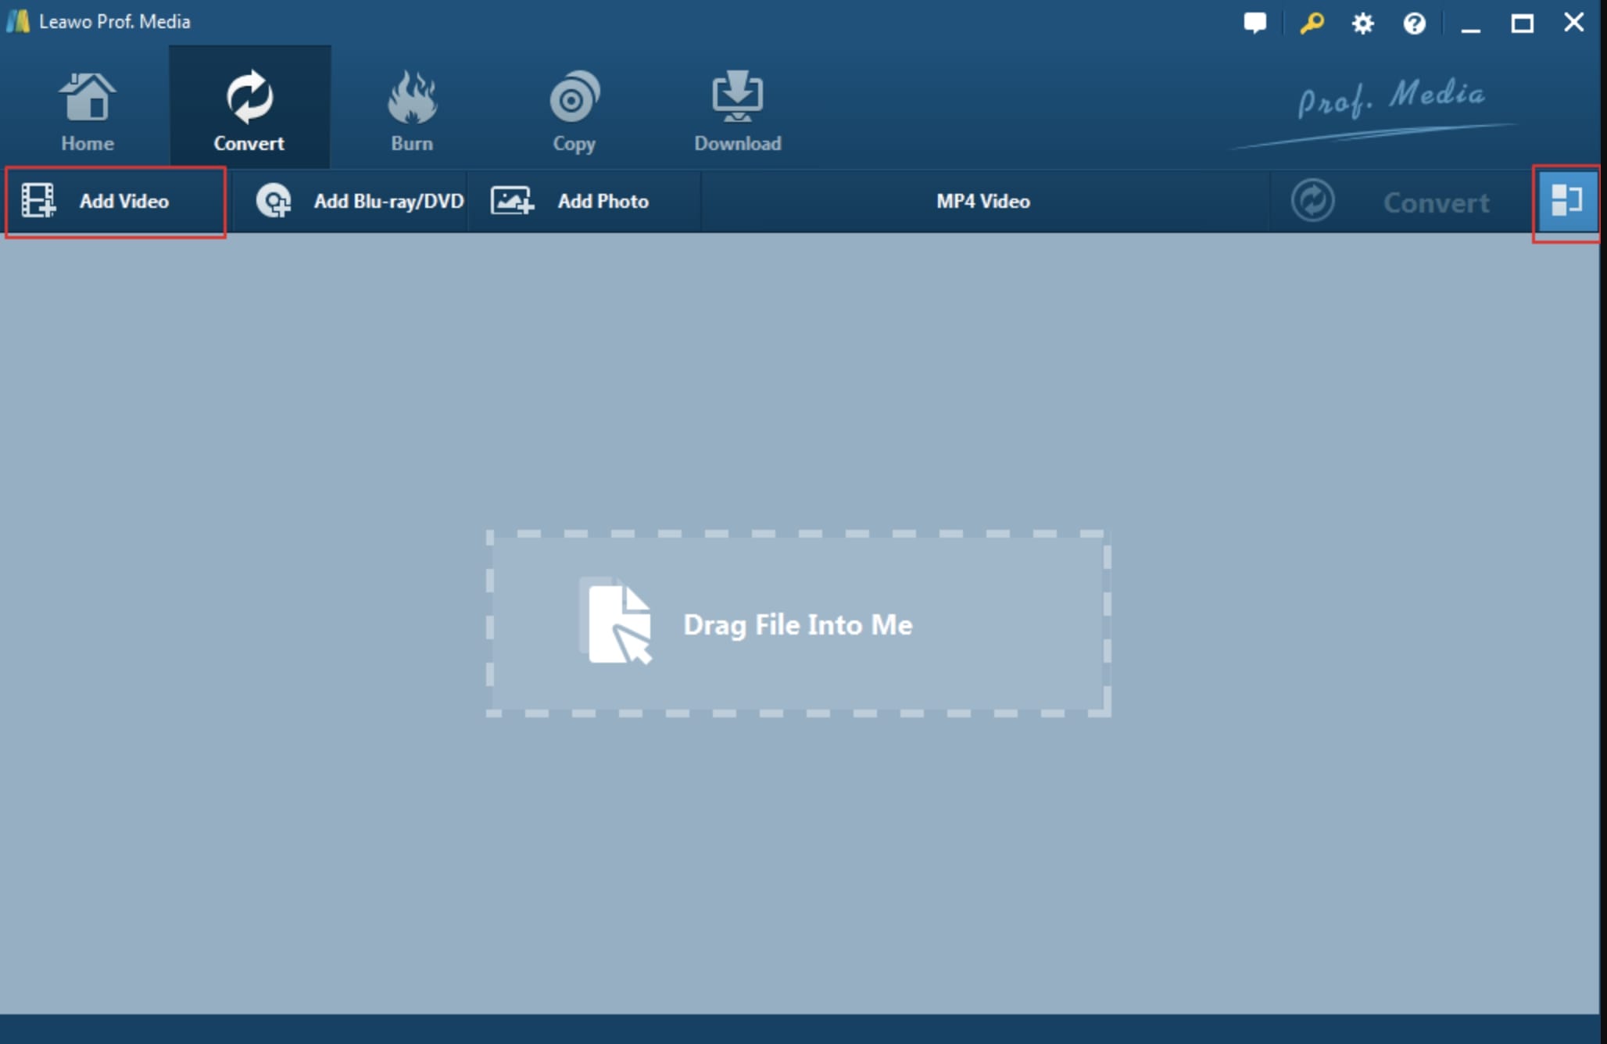Viewport: 1607px width, 1044px height.
Task: Open the registration key icon
Action: tap(1311, 23)
